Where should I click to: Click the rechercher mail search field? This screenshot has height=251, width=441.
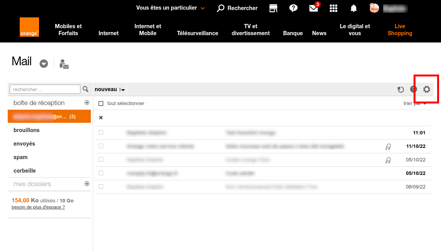(45, 89)
